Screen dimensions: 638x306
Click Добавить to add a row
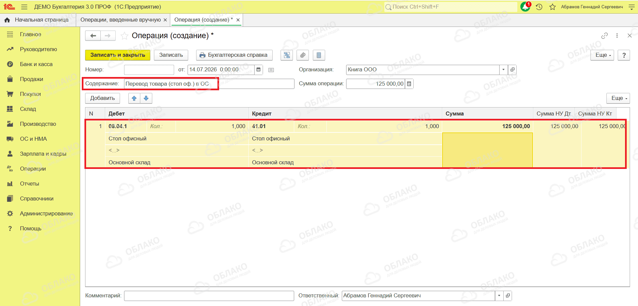click(x=102, y=98)
